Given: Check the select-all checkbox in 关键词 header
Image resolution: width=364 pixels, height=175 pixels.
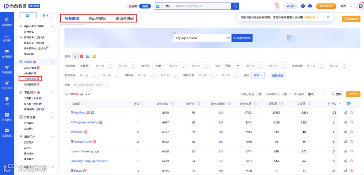Looking at the screenshot, I should pos(68,104).
